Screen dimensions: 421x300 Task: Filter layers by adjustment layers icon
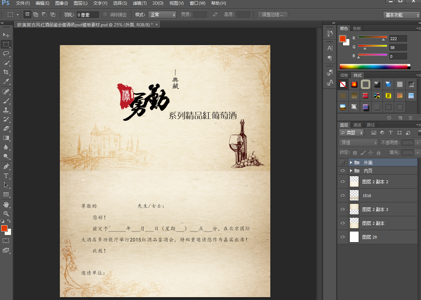pyautogui.click(x=382, y=132)
